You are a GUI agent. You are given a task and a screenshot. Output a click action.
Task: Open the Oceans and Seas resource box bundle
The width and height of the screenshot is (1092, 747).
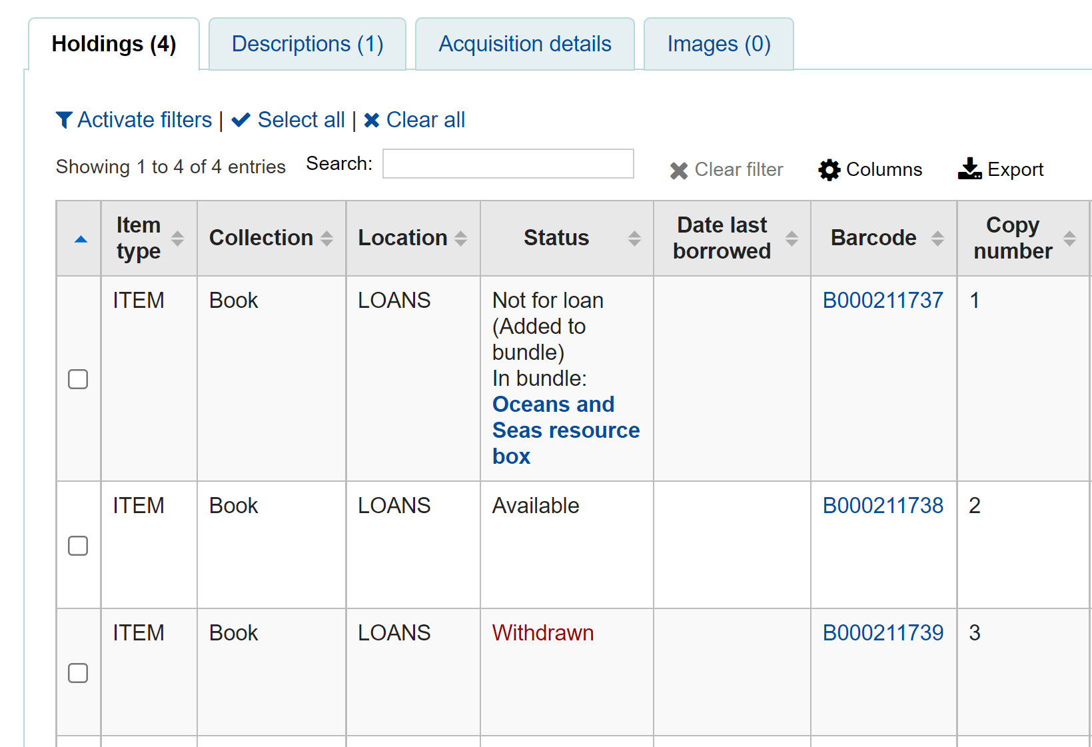tap(565, 430)
